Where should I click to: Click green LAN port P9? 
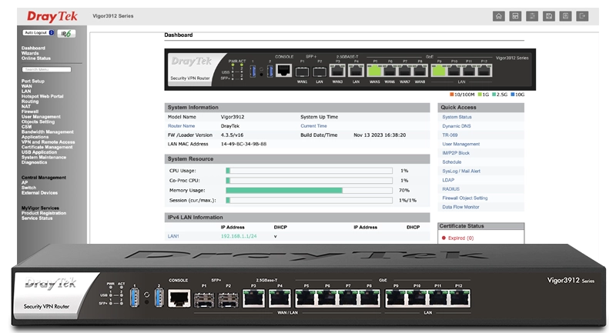click(439, 71)
